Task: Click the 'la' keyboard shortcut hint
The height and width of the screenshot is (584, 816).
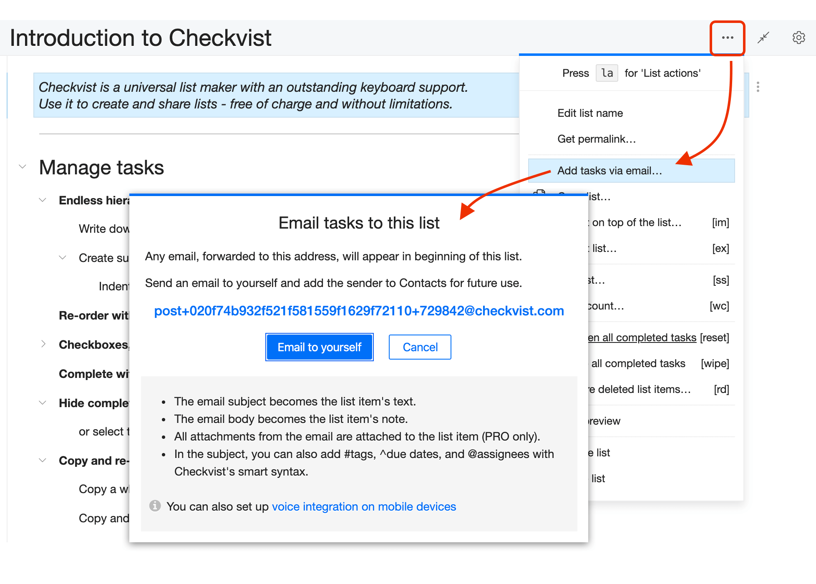Action: coord(607,73)
